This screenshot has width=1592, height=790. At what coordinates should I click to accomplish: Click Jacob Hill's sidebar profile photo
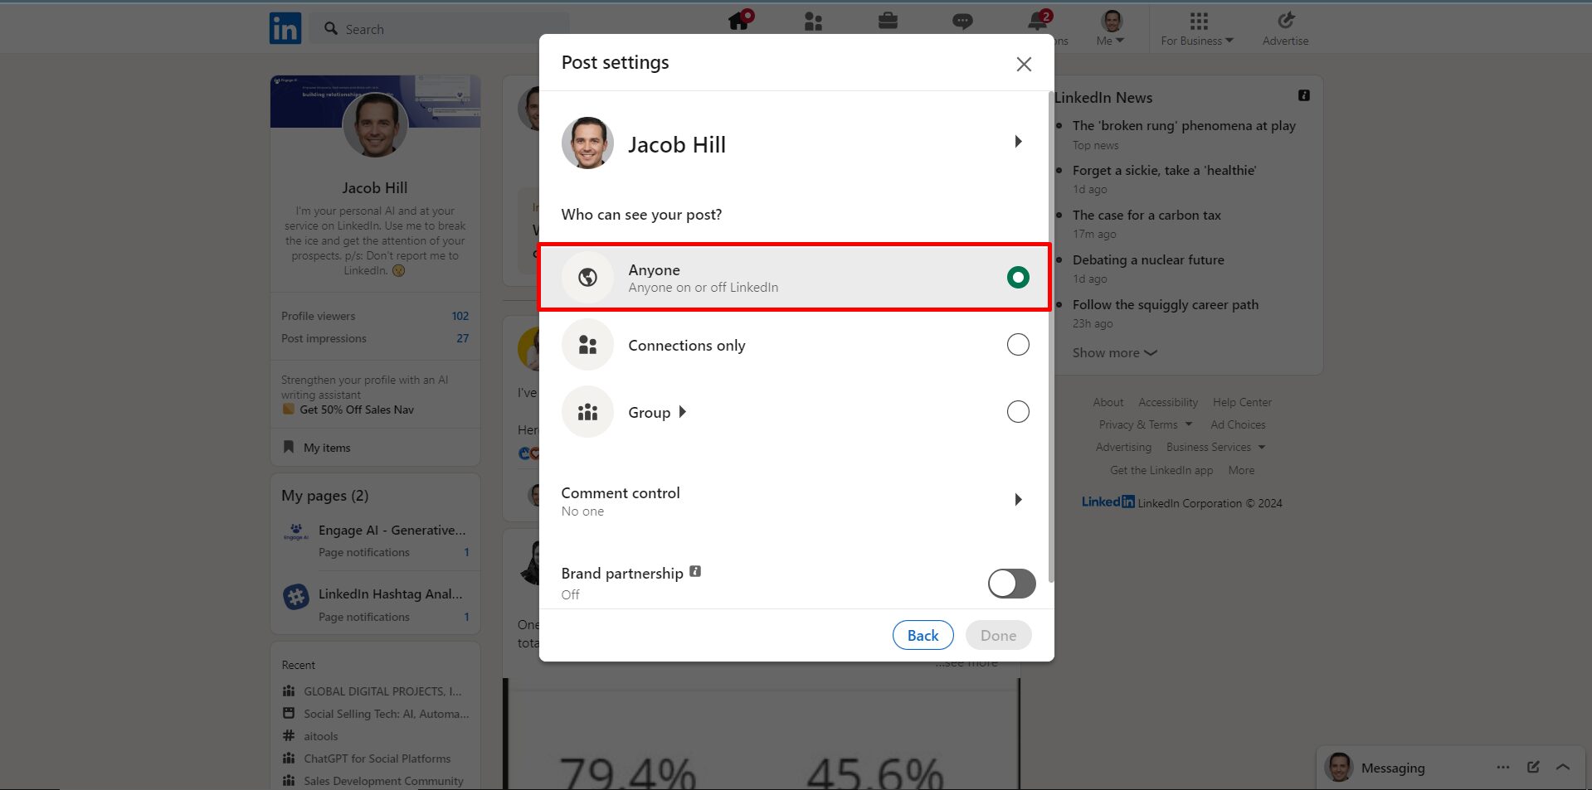(x=375, y=124)
